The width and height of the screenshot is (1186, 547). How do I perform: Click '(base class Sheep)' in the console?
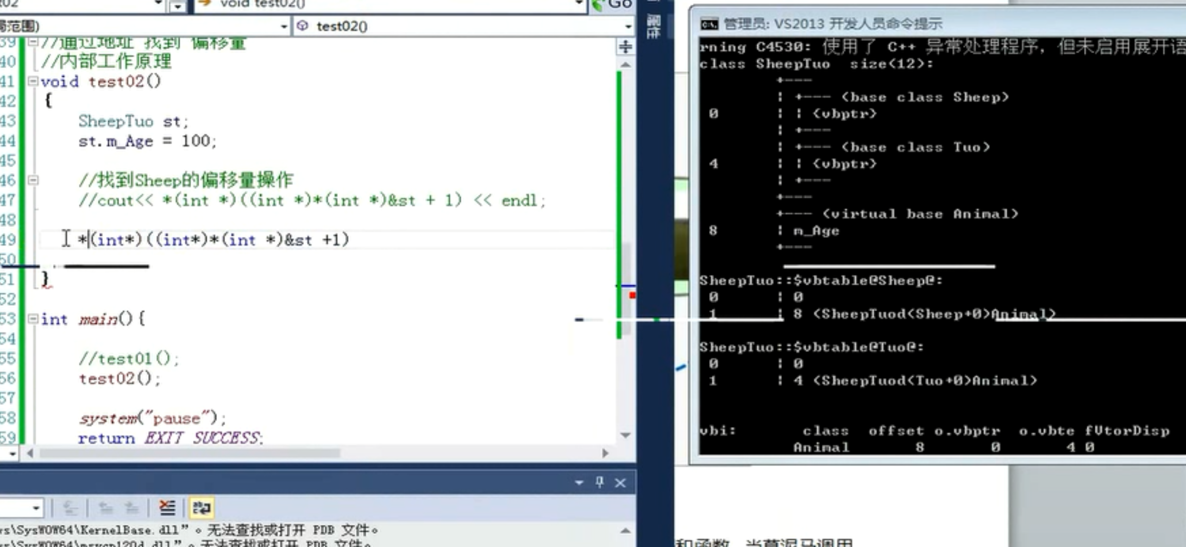(925, 97)
